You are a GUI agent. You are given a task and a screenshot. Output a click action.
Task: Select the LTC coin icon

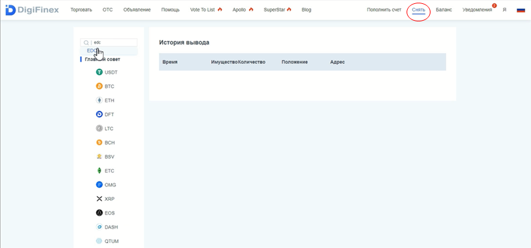click(99, 129)
